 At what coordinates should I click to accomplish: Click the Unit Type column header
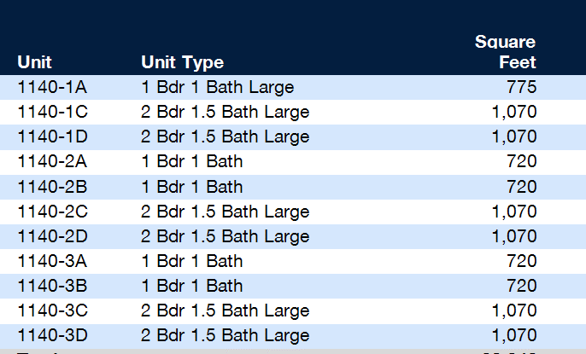tap(183, 62)
